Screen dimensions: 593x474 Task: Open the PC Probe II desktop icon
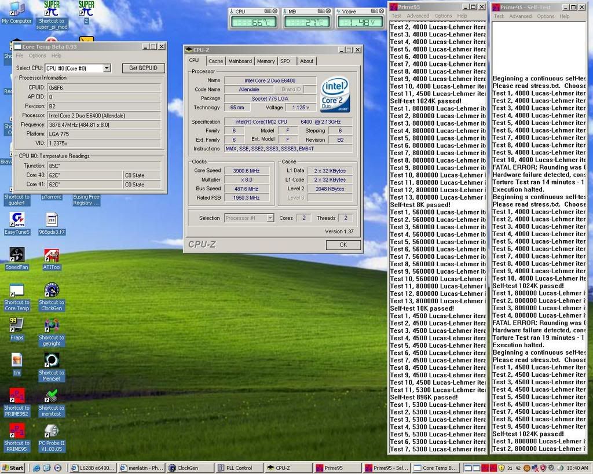pos(52,431)
